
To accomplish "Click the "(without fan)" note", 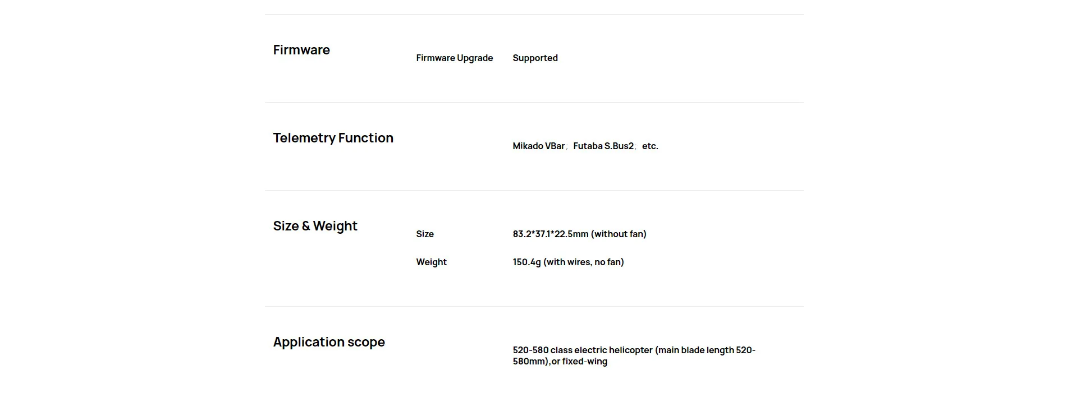I will click(619, 234).
